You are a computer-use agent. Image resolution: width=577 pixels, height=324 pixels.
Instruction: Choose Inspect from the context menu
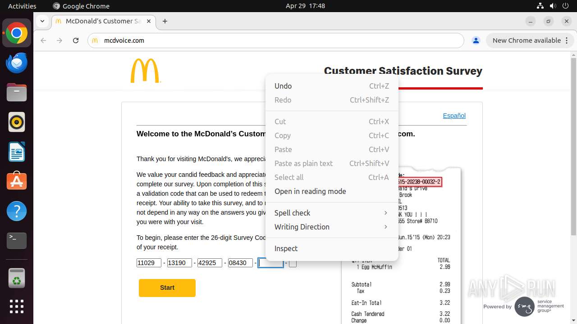tap(332, 248)
